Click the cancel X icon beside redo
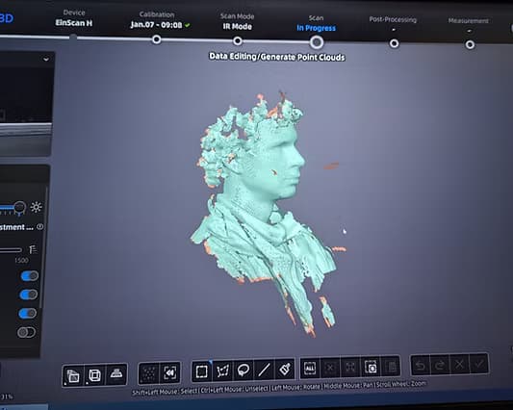This screenshot has height=410, width=513. click(460, 364)
